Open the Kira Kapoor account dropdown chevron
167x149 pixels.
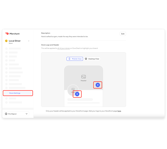point(26,114)
